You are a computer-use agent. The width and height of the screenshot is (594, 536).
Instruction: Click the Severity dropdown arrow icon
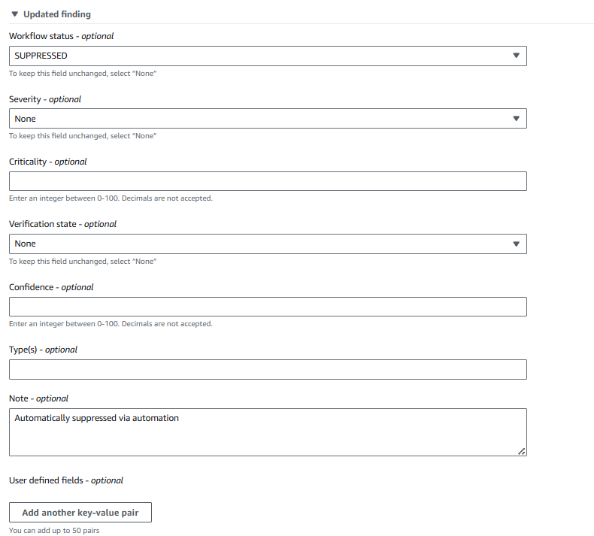tap(516, 118)
